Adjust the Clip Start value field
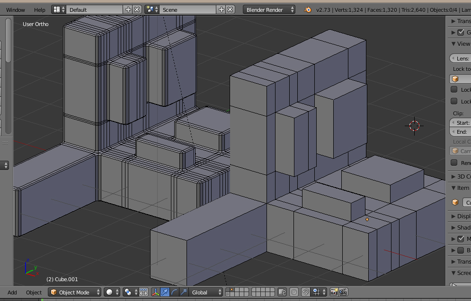 (x=460, y=122)
